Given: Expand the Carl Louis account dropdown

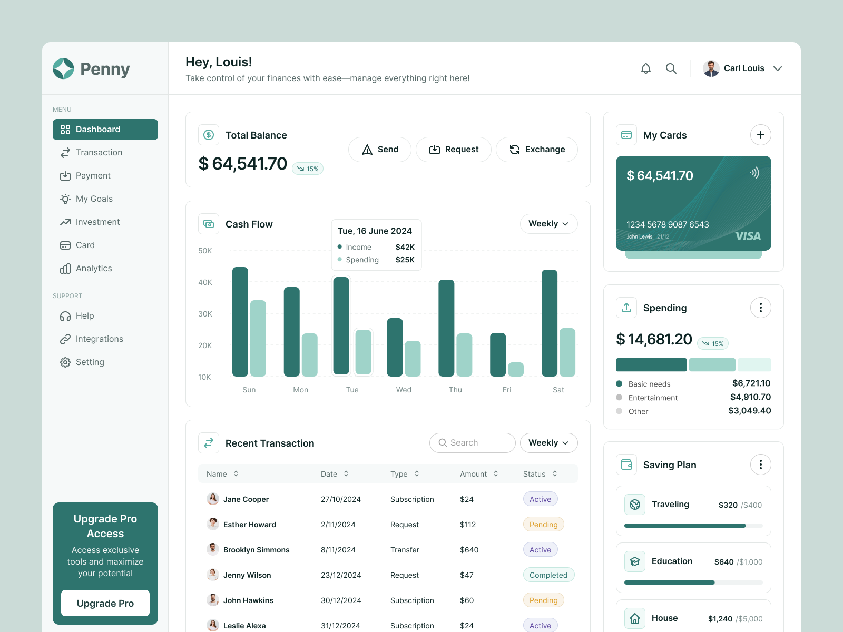Looking at the screenshot, I should click(x=778, y=68).
